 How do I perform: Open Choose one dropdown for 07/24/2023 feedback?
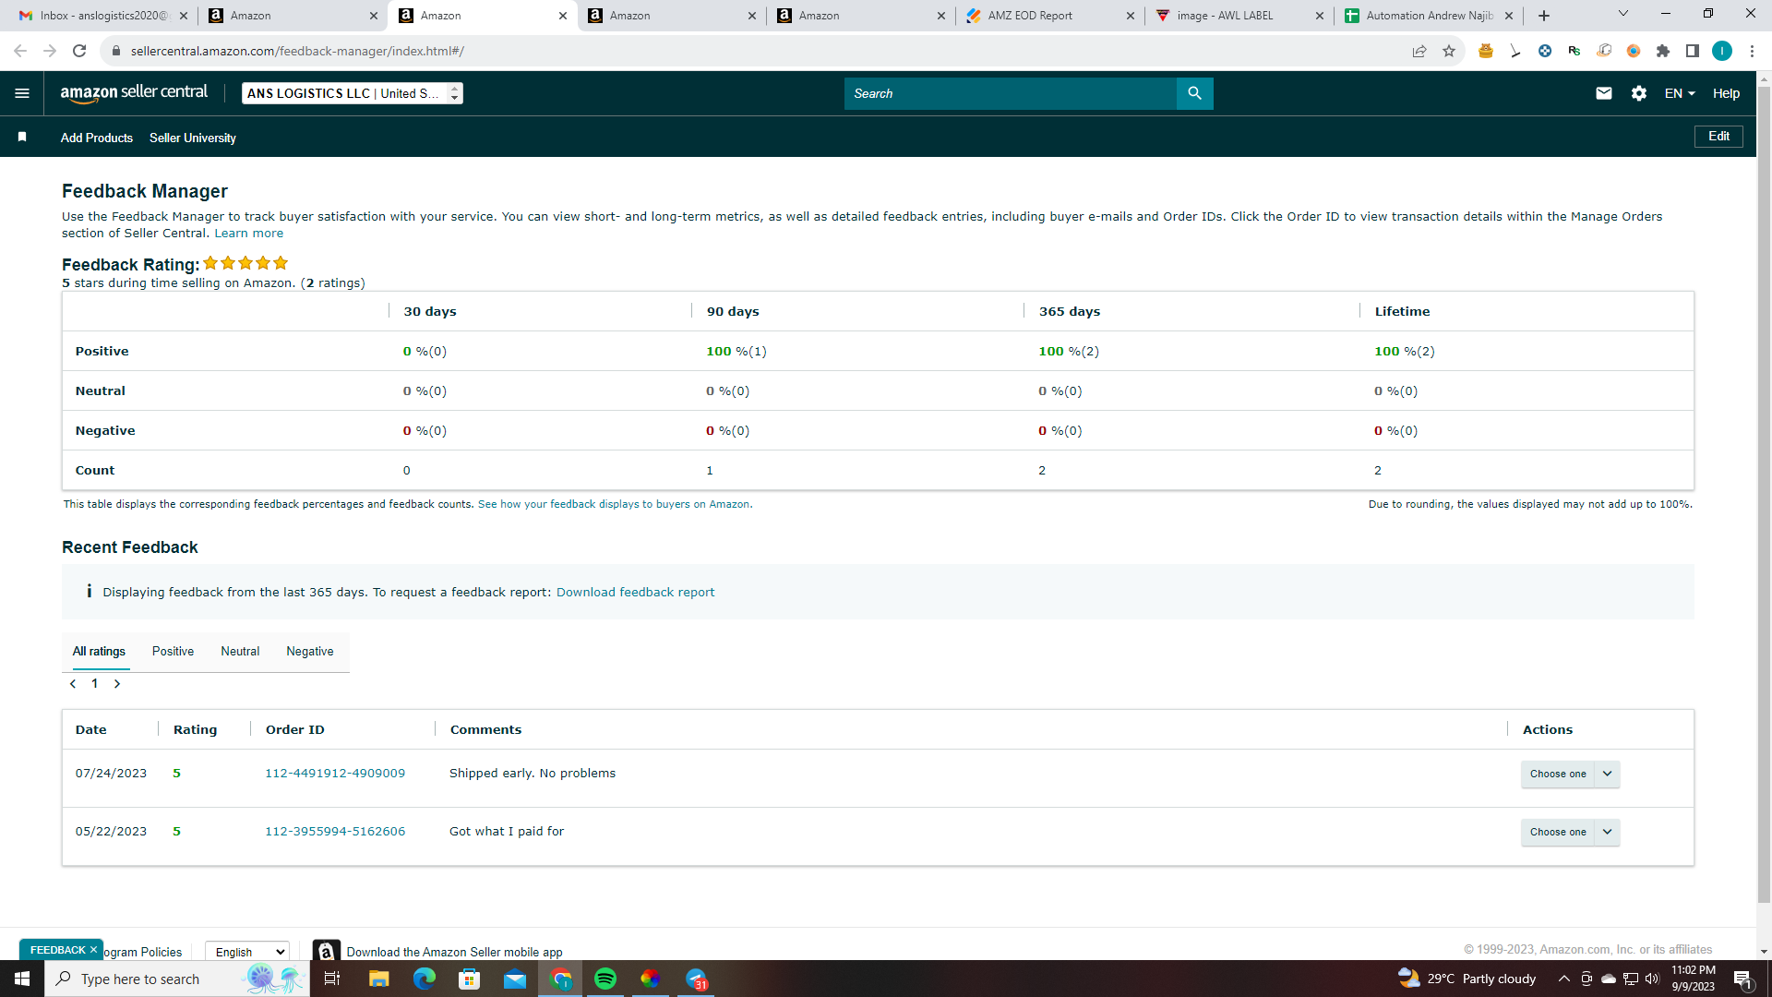[x=1570, y=774]
